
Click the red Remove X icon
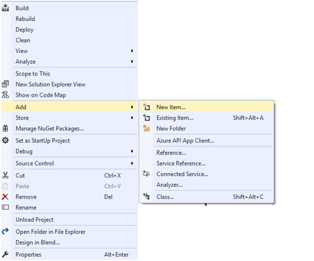click(6, 197)
